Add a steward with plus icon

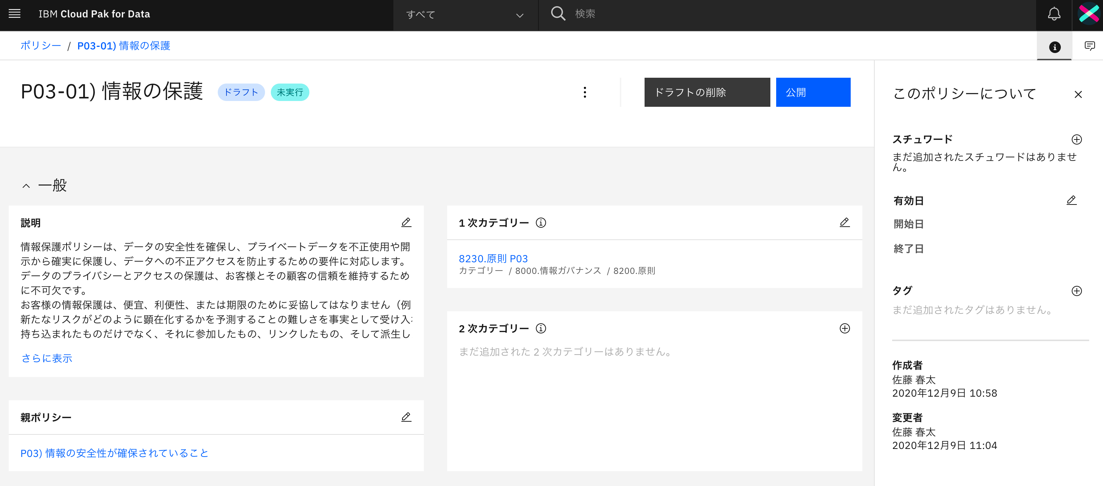1076,139
